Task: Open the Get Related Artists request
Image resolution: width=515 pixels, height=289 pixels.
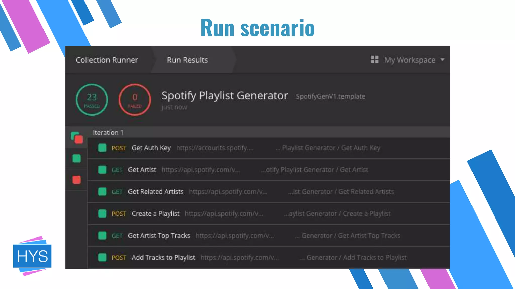Action: point(156,192)
